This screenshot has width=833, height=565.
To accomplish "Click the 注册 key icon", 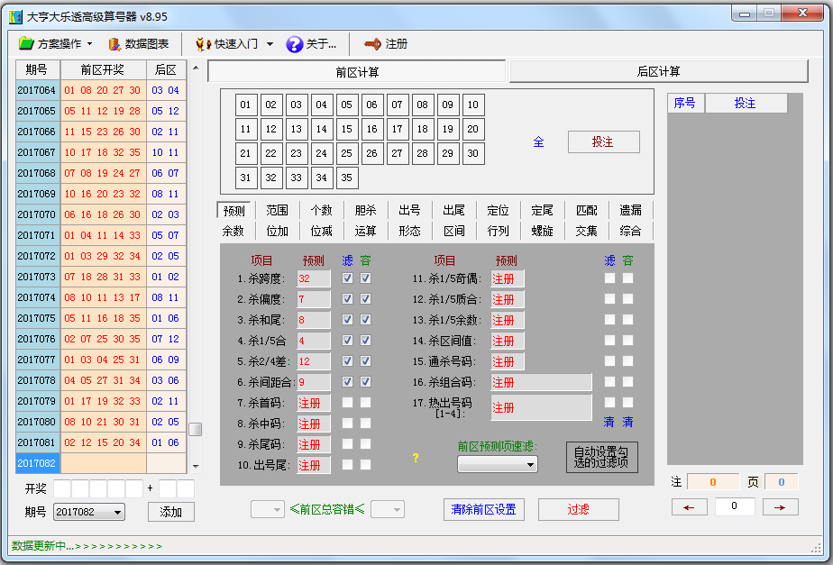I will pyautogui.click(x=373, y=44).
